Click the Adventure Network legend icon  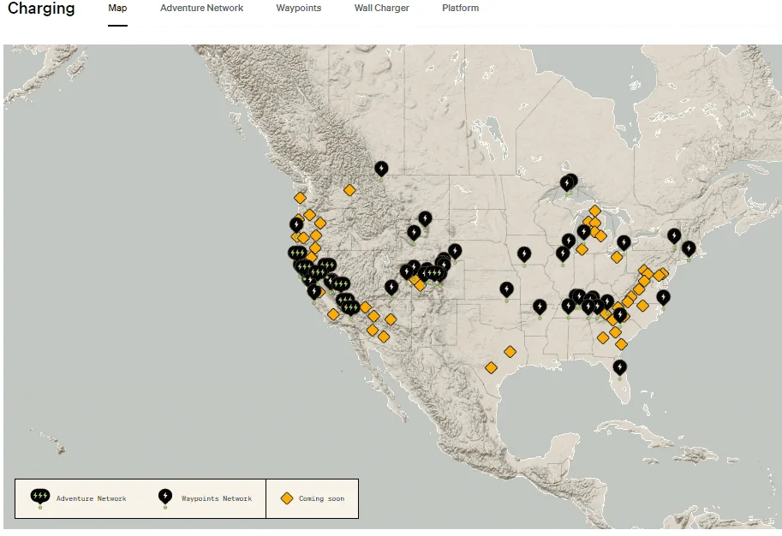click(40, 497)
